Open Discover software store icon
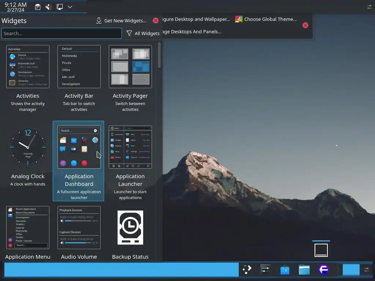Viewport: 375px width, 281px height. (285, 270)
